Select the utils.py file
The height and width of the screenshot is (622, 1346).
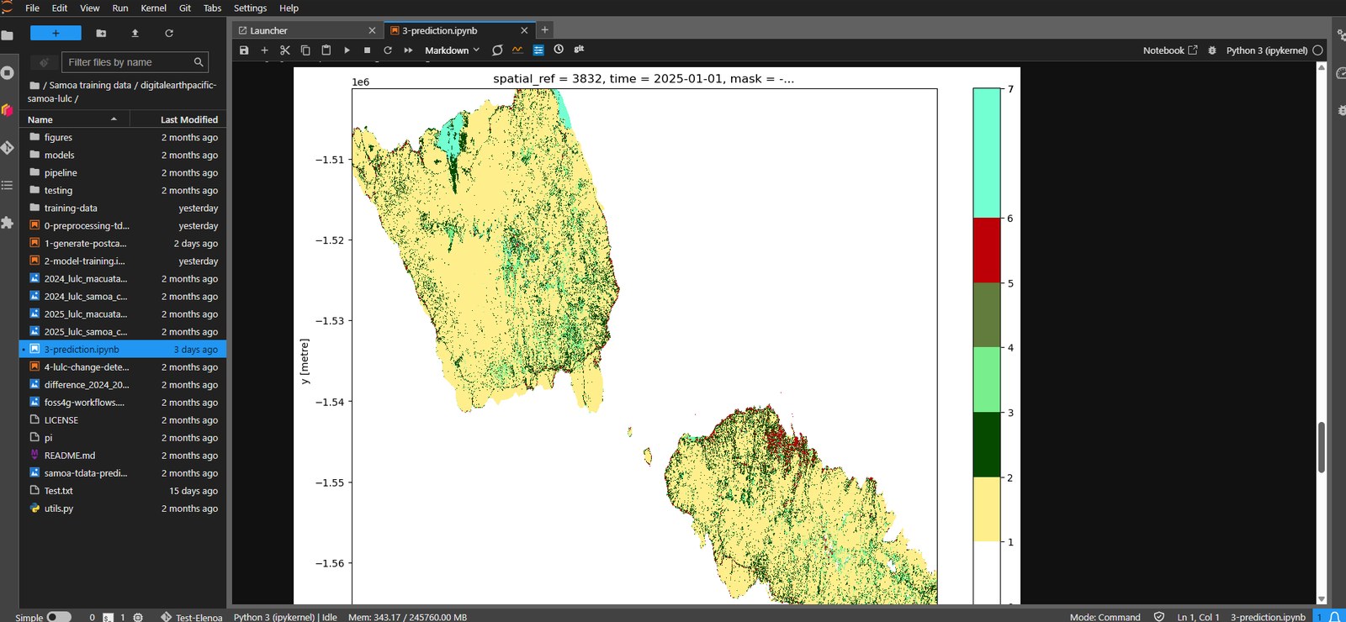pyautogui.click(x=123, y=509)
